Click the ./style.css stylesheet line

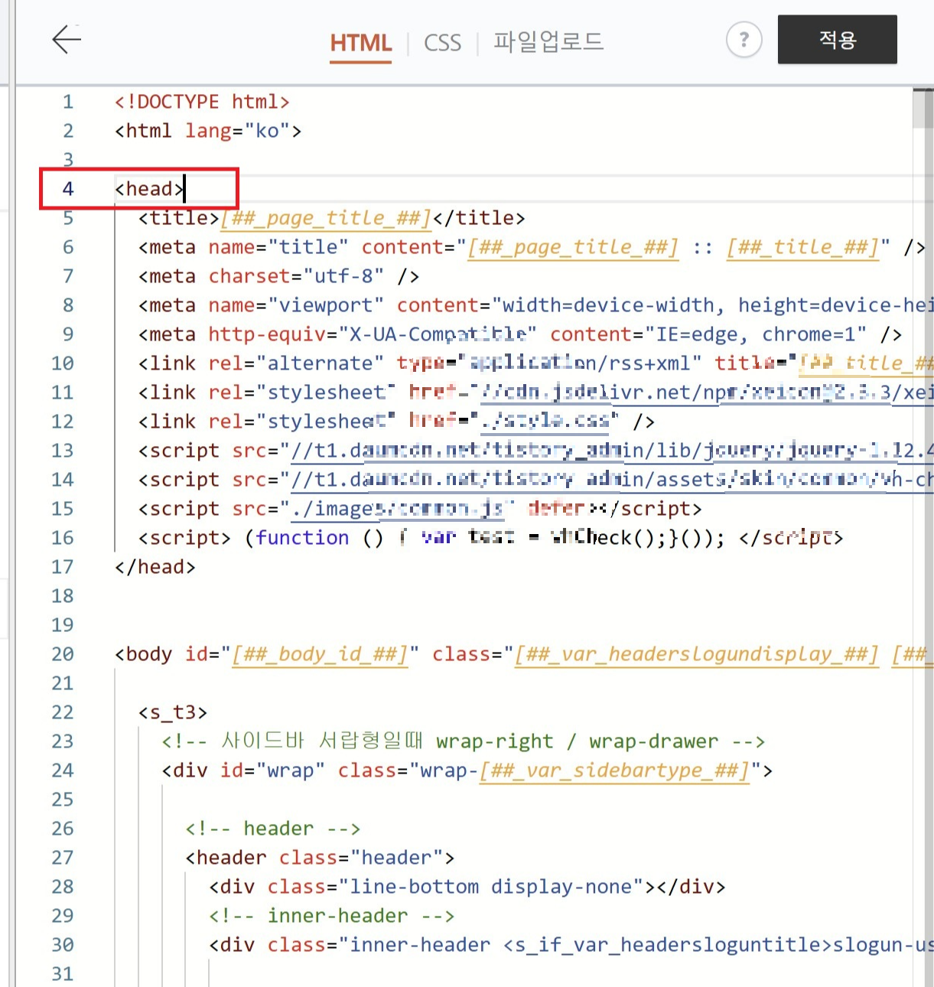396,422
